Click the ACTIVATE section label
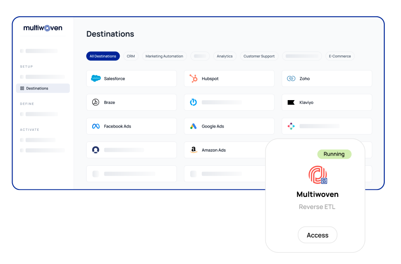 [x=29, y=130]
